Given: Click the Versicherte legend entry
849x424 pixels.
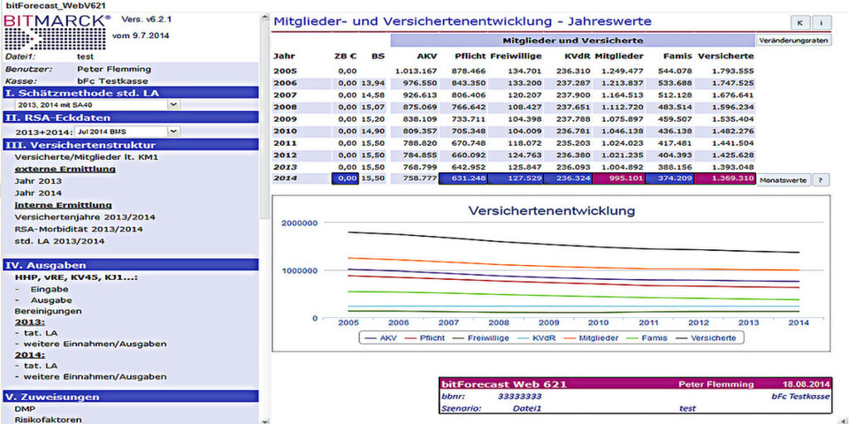Looking at the screenshot, I should (707, 338).
